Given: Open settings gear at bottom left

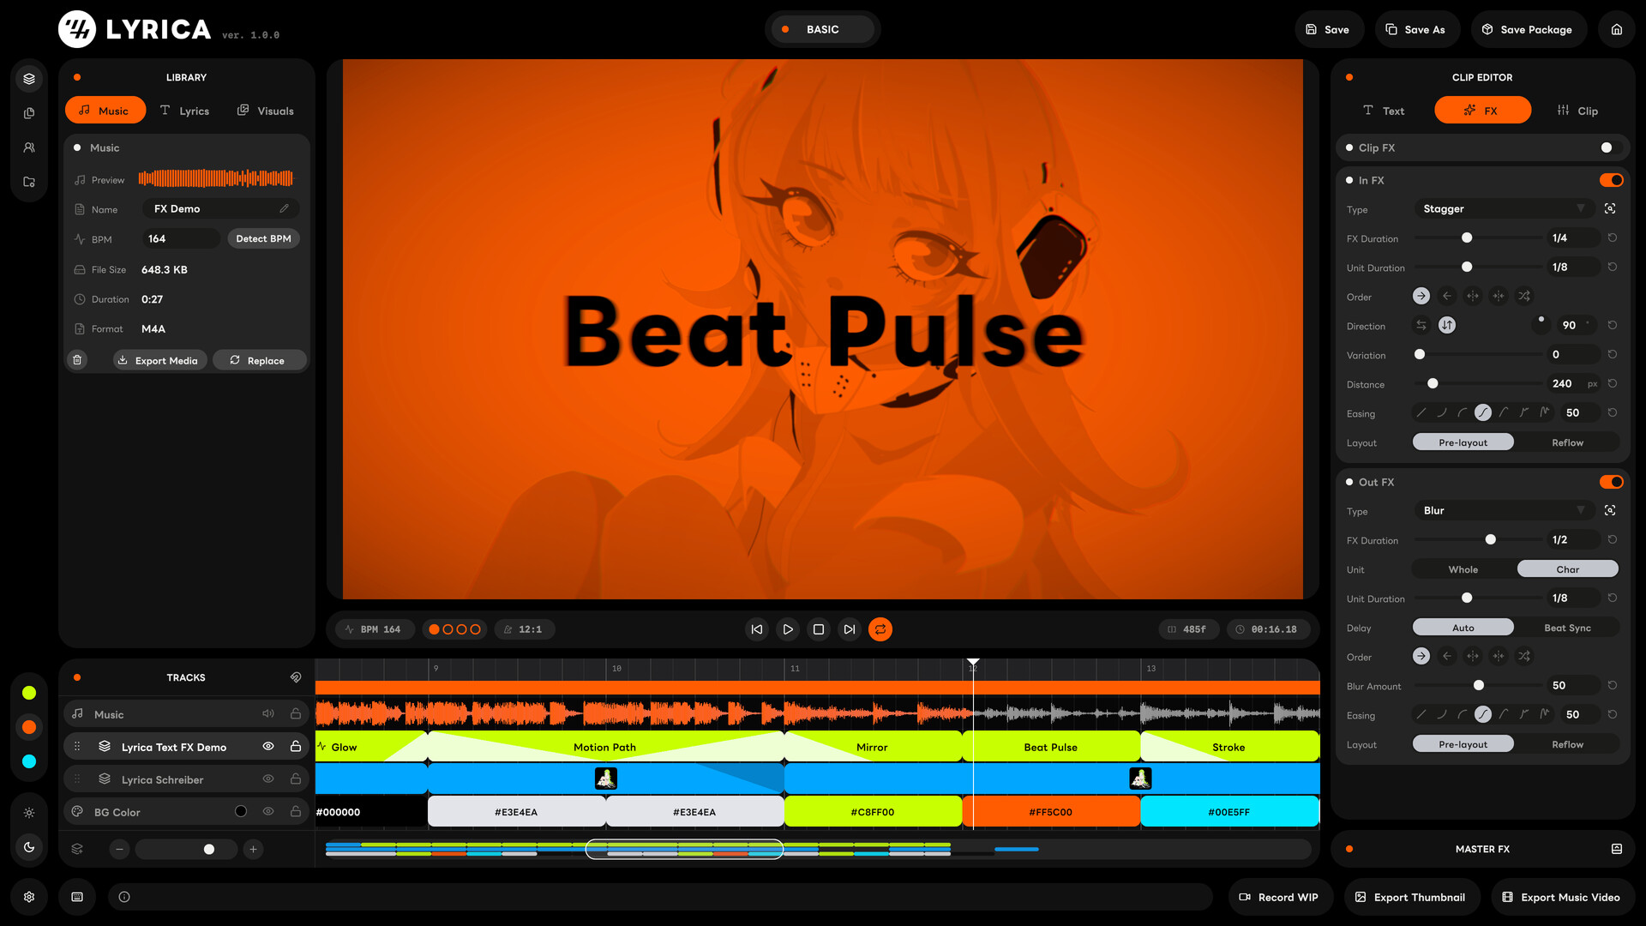Looking at the screenshot, I should click(29, 897).
